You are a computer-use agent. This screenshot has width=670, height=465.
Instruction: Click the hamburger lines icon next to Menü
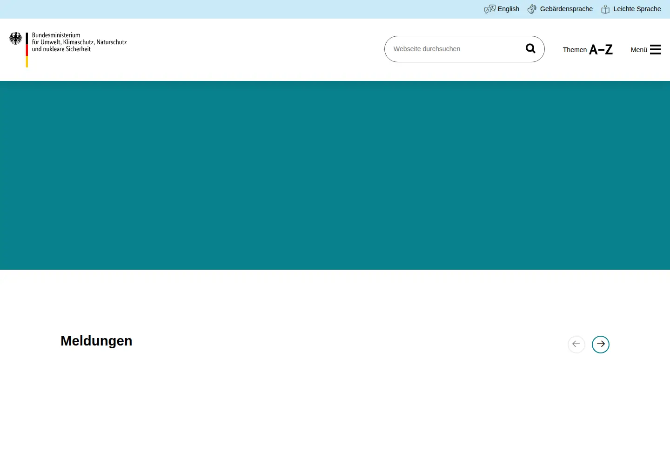656,49
